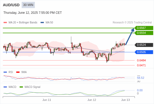Click the 0.6524 current price tag

(x=144, y=45)
